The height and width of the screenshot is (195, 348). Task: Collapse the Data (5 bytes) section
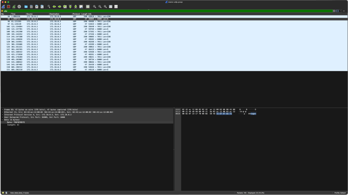pos(2,120)
